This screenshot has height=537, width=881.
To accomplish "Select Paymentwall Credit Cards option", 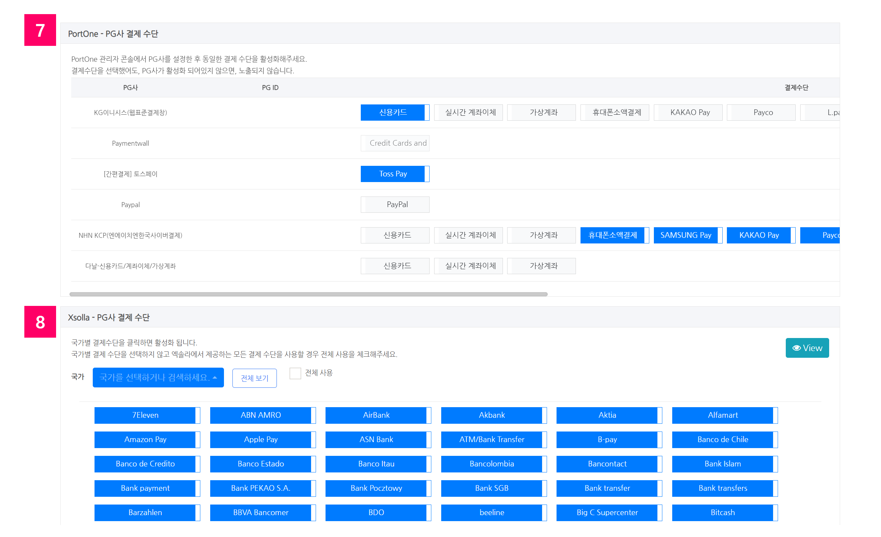I will (x=395, y=143).
